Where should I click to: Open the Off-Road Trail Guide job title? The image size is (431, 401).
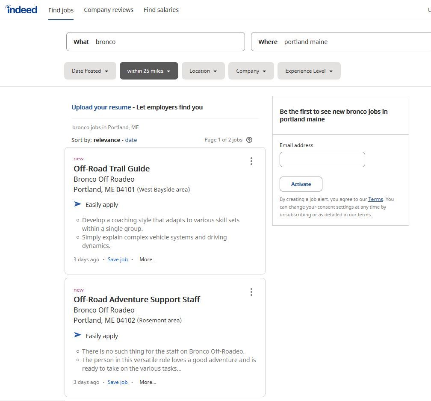pos(112,168)
